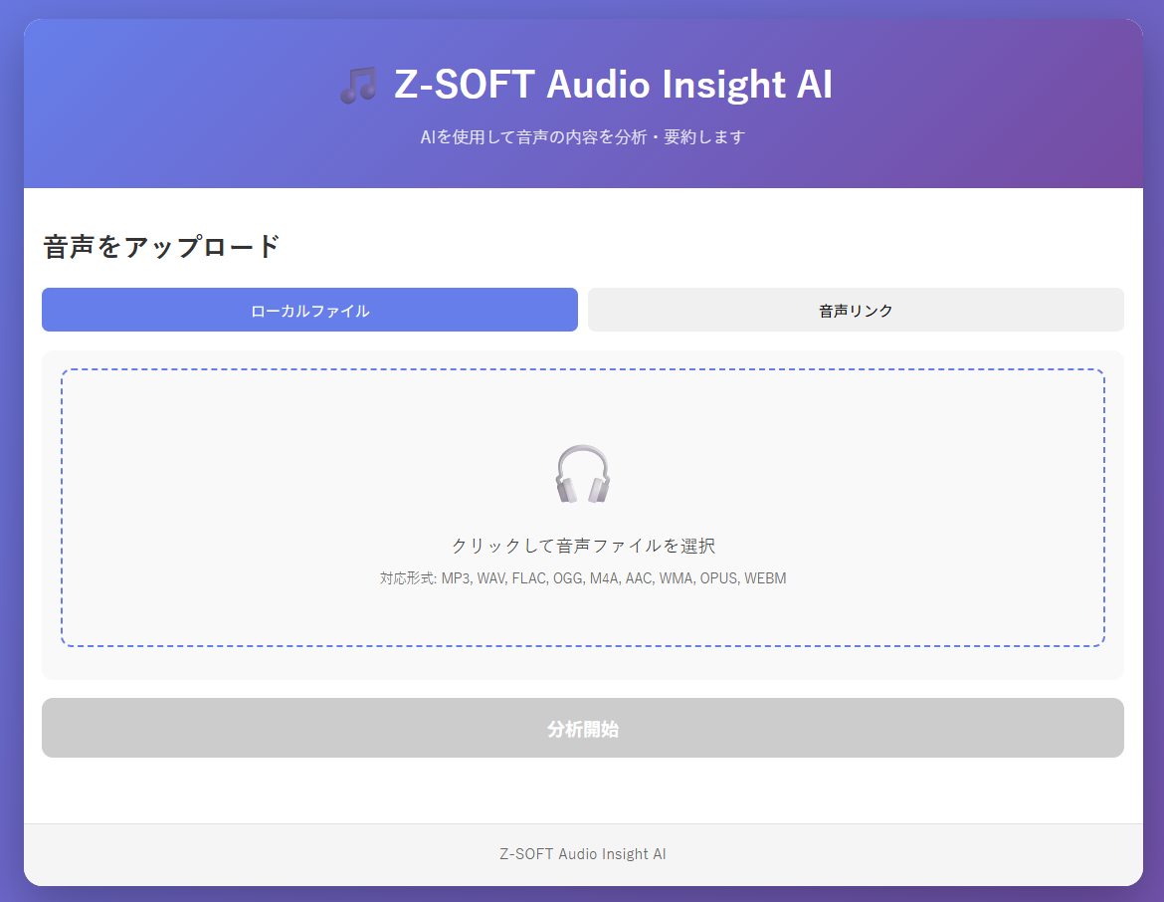Click クリックして音声ファイルを選択 text

(582, 546)
